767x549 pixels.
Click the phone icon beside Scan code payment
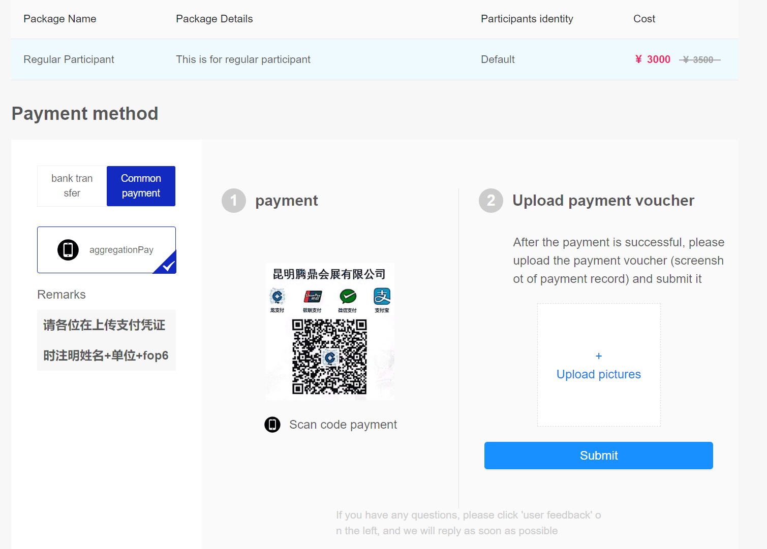(272, 425)
